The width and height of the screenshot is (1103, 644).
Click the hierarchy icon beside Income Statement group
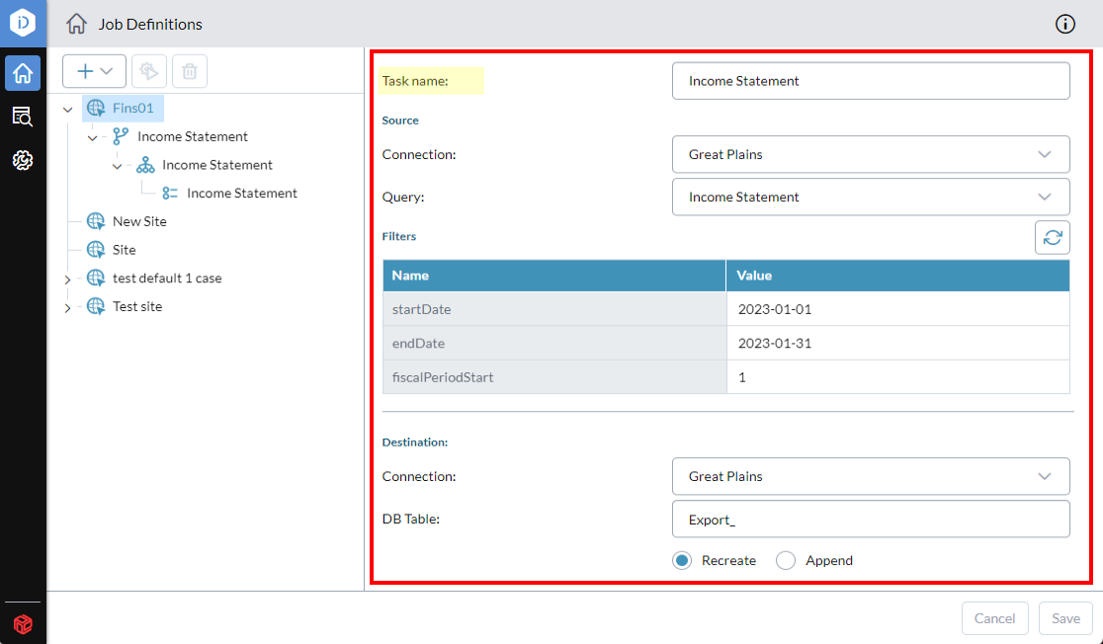click(x=145, y=165)
